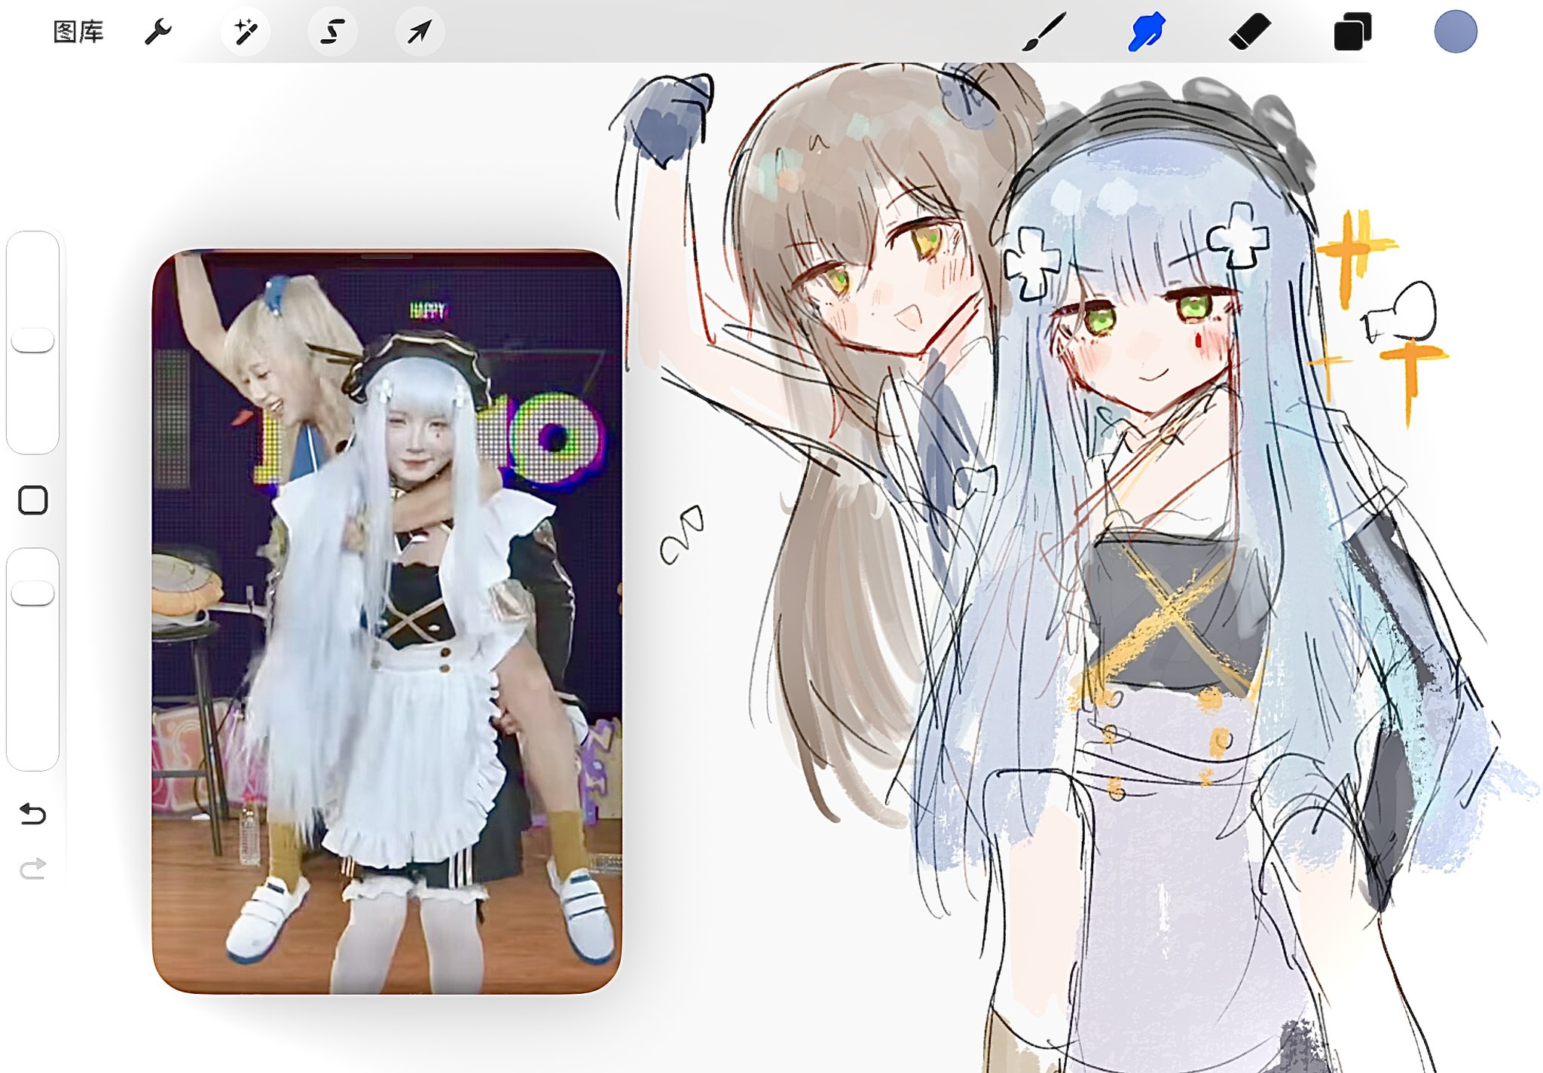Redo the last undone stroke
Screen dimensions: 1543x1073
coord(32,869)
